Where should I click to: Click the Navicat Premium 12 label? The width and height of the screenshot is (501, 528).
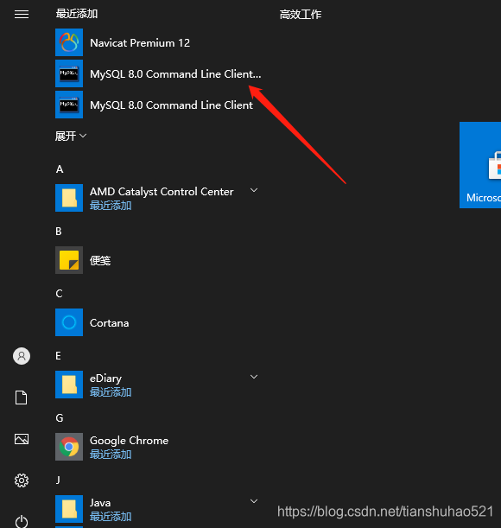[140, 43]
